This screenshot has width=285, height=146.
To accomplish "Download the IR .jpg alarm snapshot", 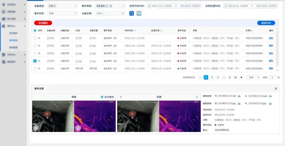I will (239, 103).
